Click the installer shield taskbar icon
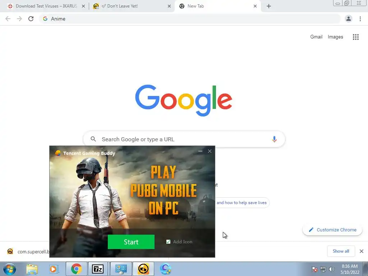 [x=166, y=269]
